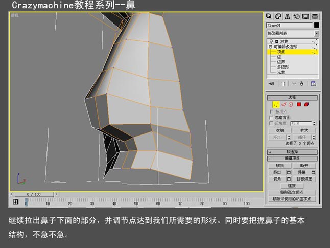Click the Chamfer (切角) button
The width and height of the screenshot is (330, 248).
(277, 179)
